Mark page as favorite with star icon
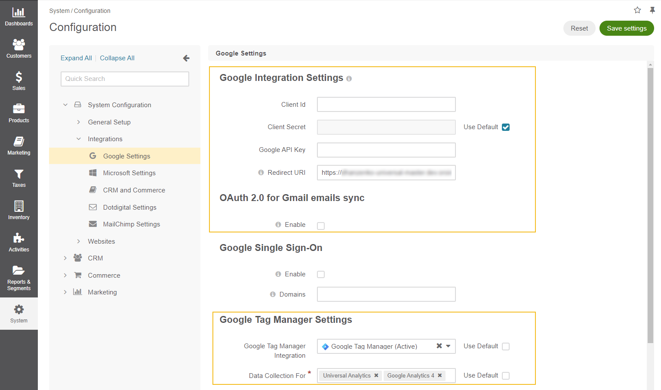 pyautogui.click(x=637, y=10)
